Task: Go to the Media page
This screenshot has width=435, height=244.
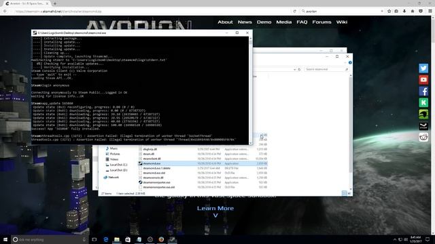Action: (284, 22)
